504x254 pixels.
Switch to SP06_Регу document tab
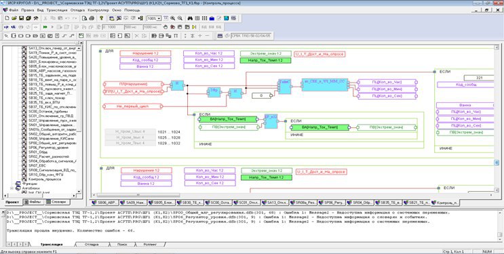332,203
